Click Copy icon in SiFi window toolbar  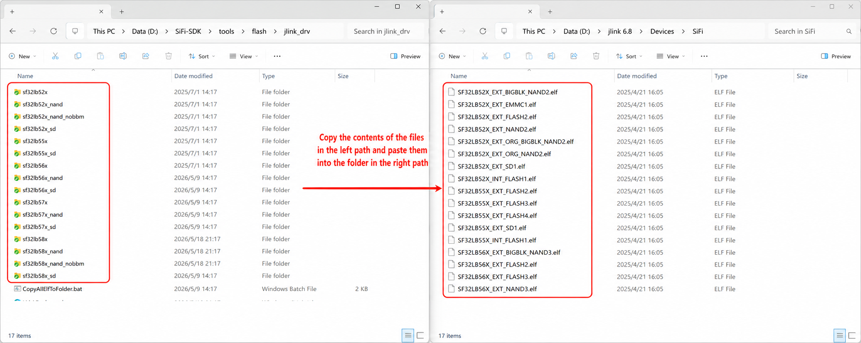pyautogui.click(x=507, y=56)
